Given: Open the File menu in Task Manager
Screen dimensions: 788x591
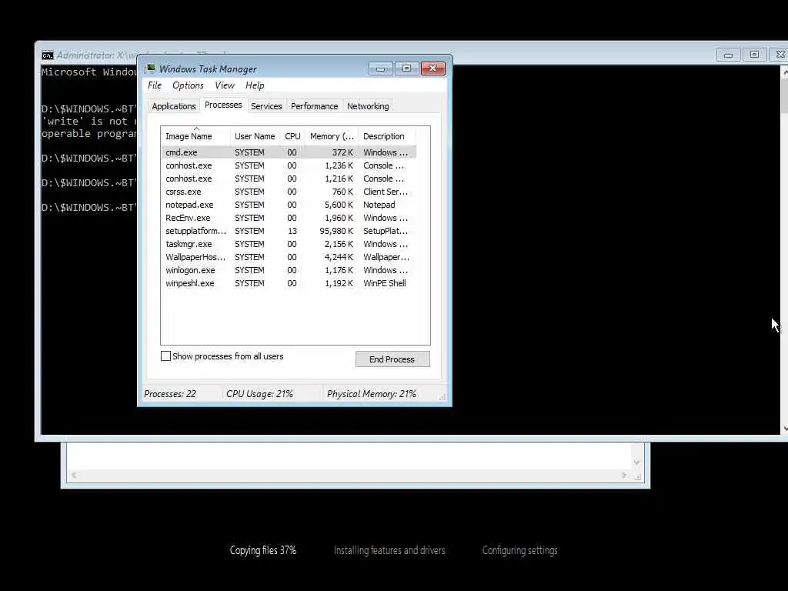Looking at the screenshot, I should click(x=154, y=85).
